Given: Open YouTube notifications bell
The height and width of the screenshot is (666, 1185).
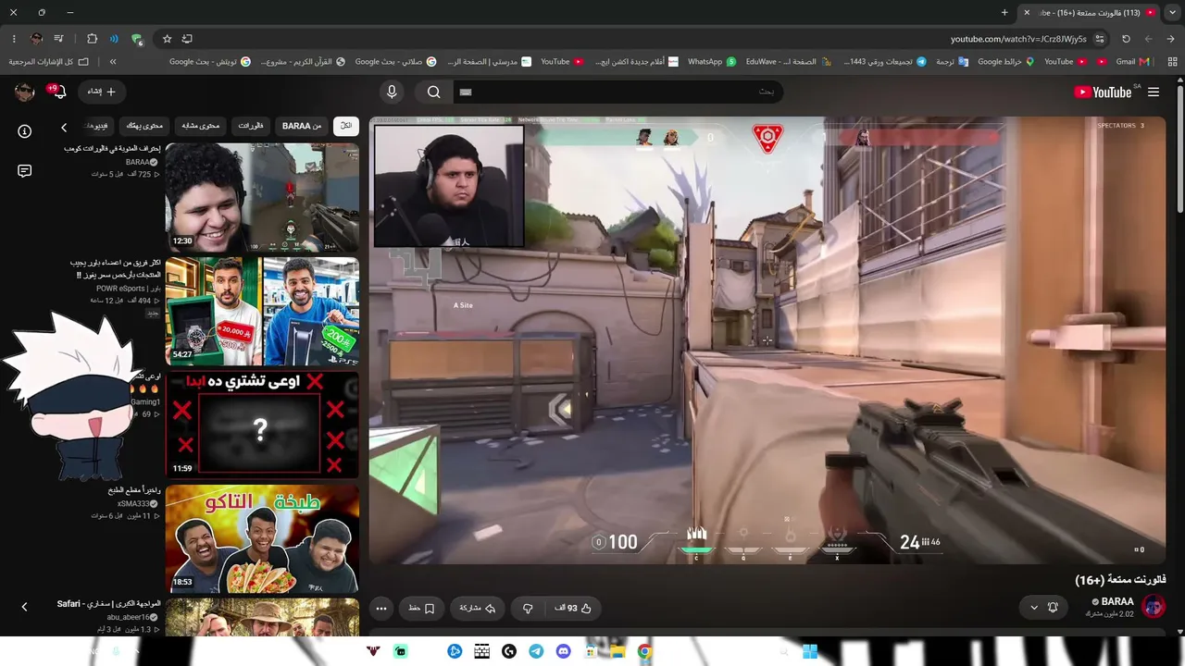Looking at the screenshot, I should point(58,92).
